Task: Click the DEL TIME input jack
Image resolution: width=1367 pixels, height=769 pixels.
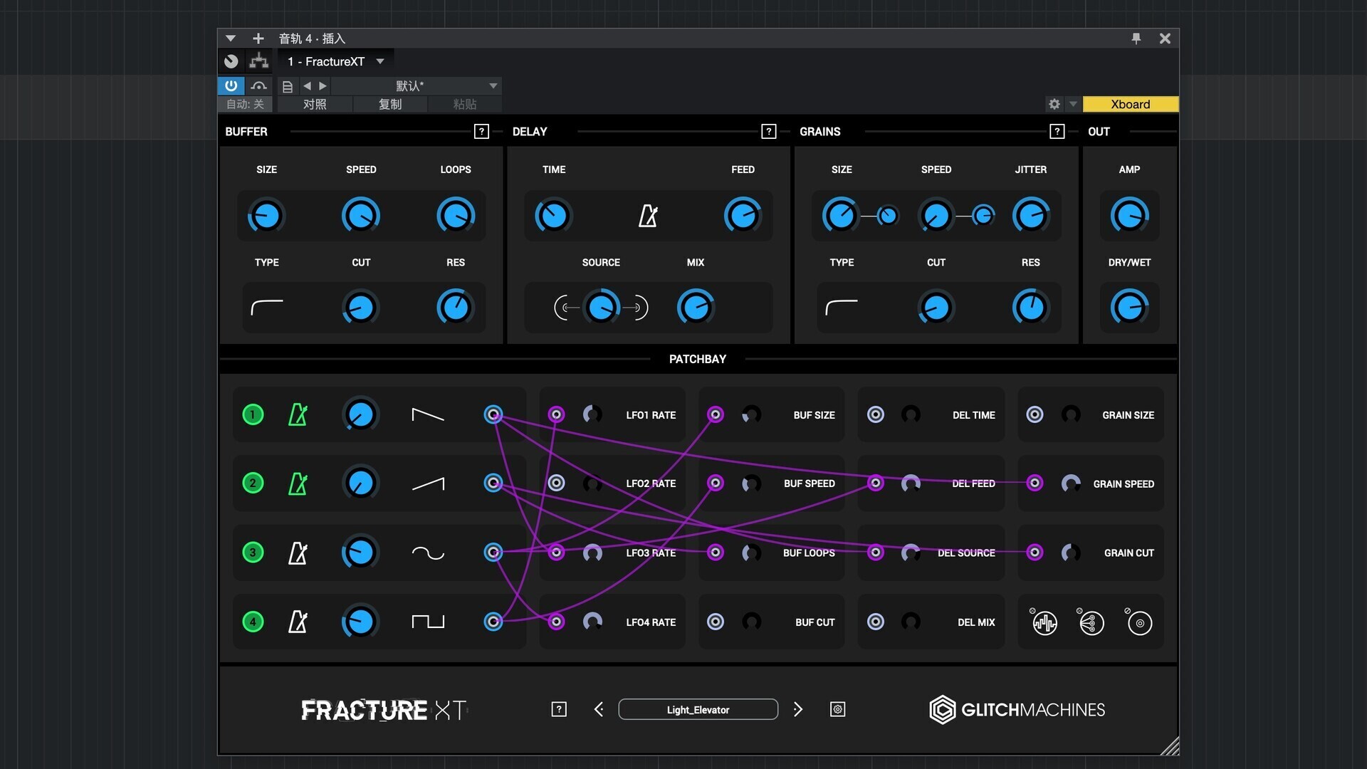Action: click(x=876, y=414)
